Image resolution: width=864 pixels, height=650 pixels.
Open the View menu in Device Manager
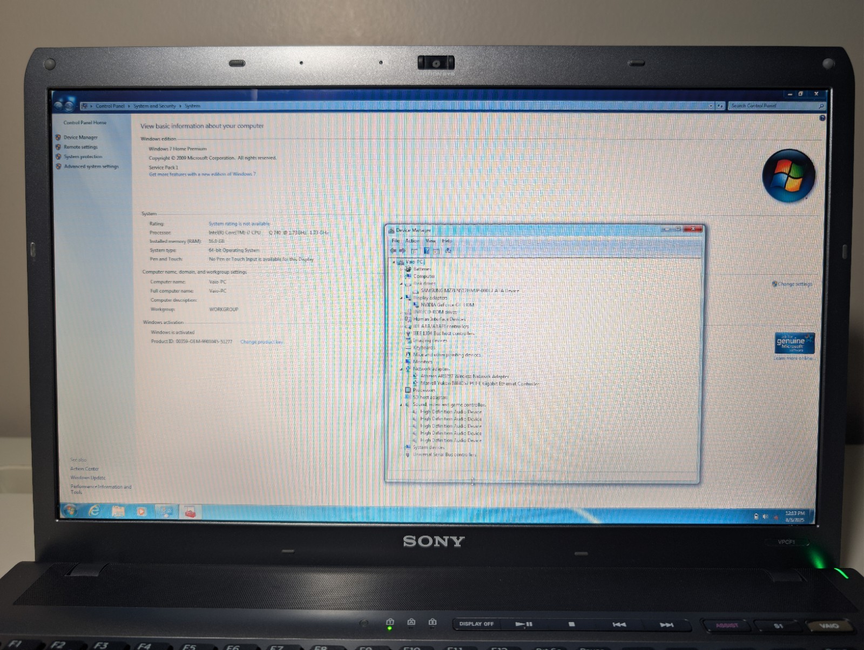430,241
